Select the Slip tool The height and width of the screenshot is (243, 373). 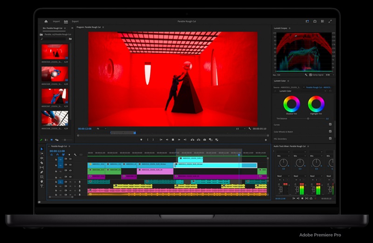tap(41, 168)
